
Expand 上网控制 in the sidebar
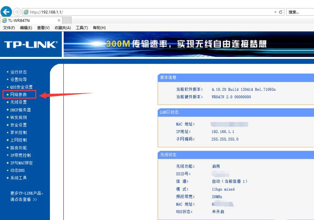19,140
